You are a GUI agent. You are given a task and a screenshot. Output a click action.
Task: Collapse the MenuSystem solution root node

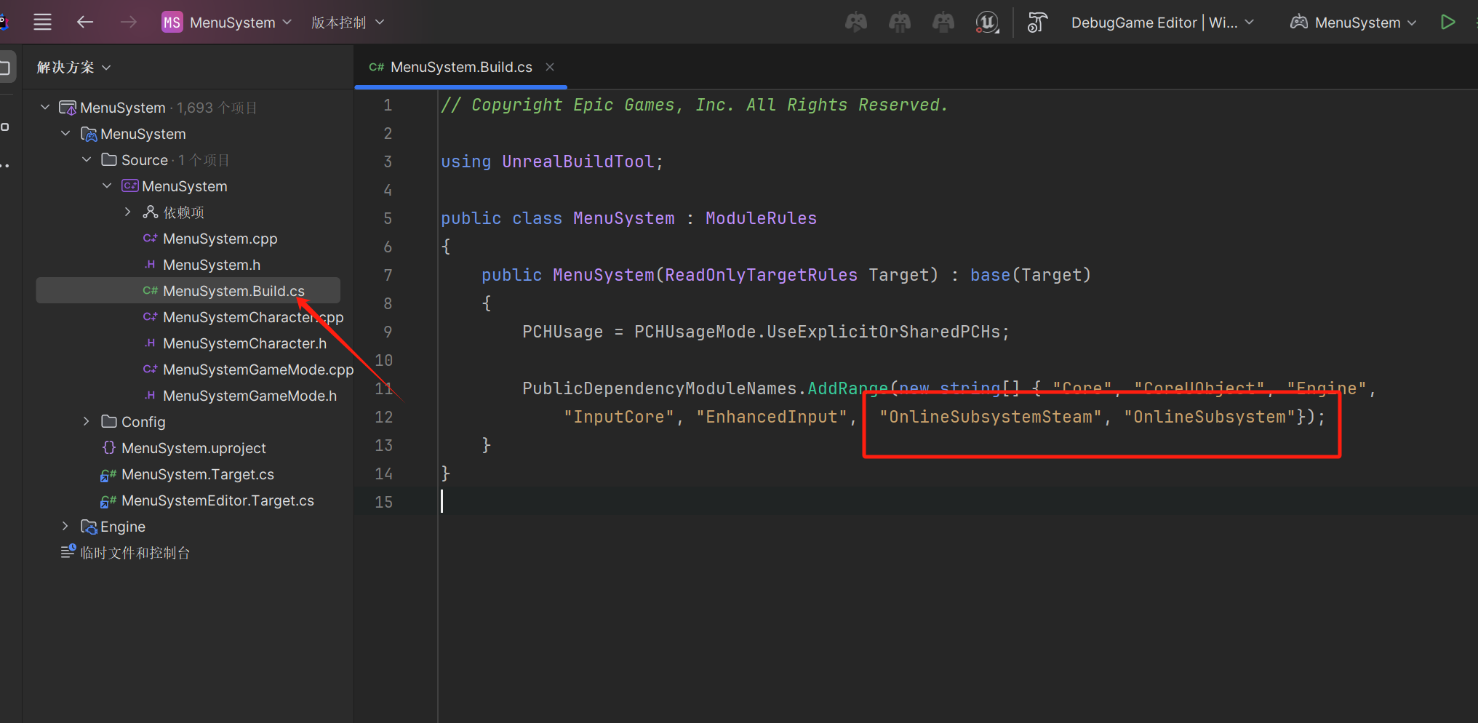coord(45,108)
